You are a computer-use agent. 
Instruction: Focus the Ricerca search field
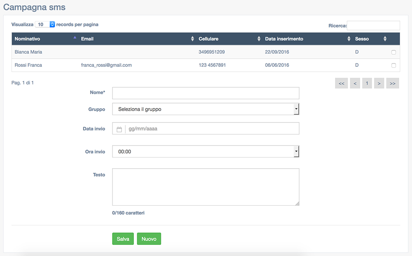373,26
